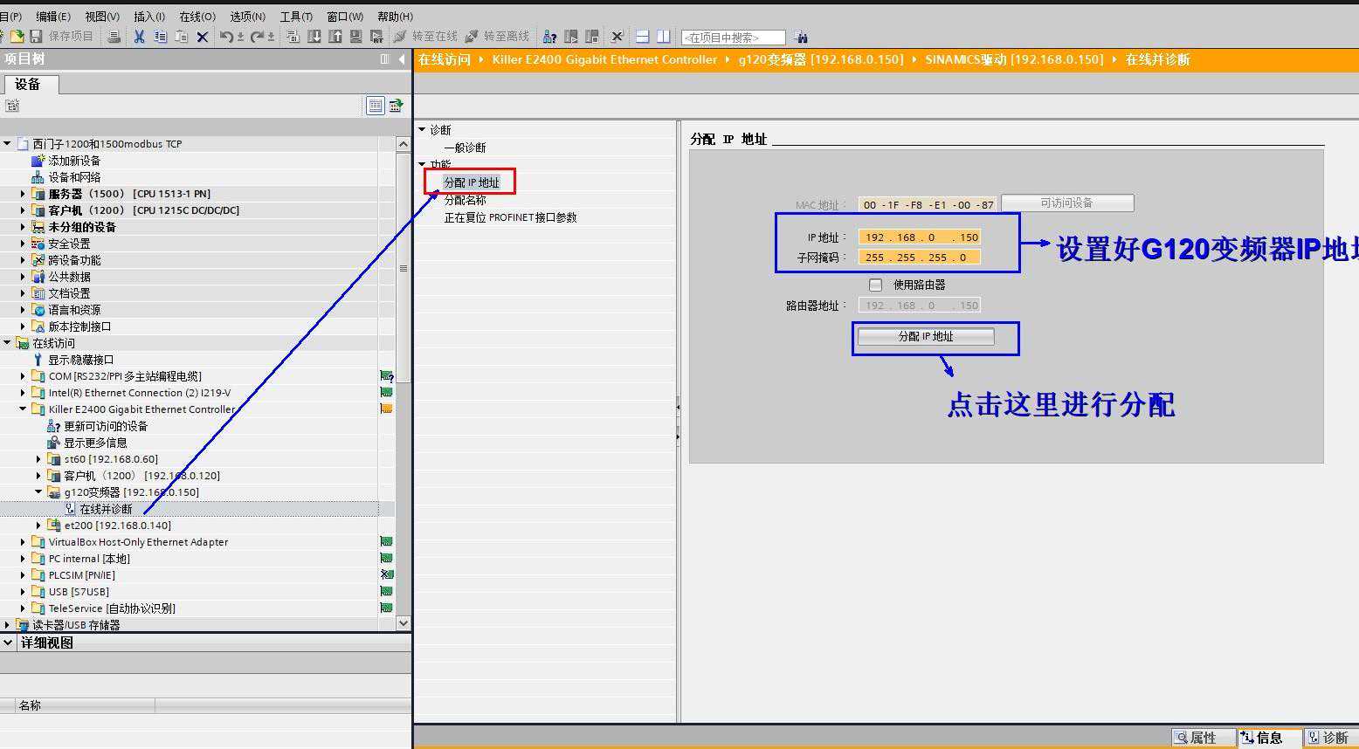Click the split editor horizontally icon
Screen dimensions: 1359x749
coord(643,37)
